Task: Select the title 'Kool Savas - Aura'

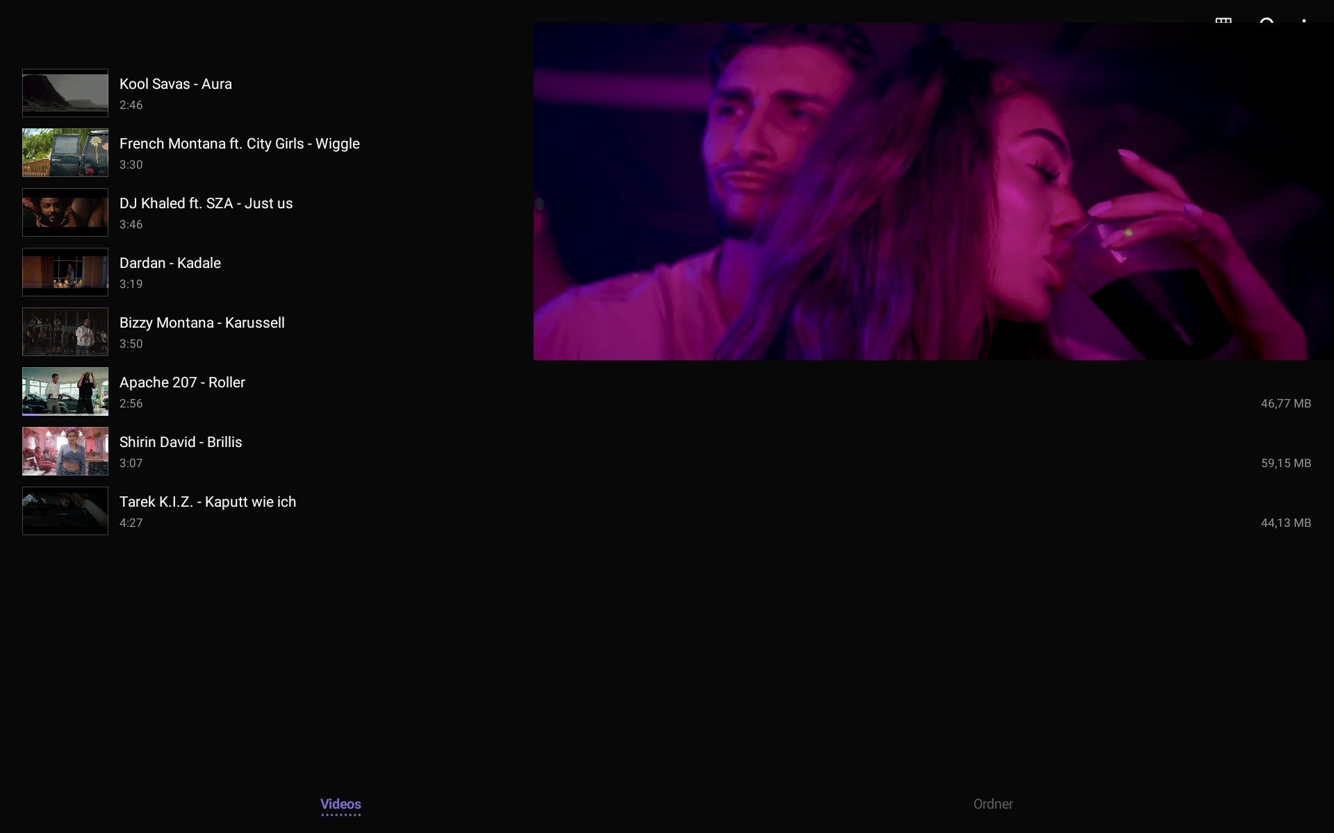Action: coord(176,84)
